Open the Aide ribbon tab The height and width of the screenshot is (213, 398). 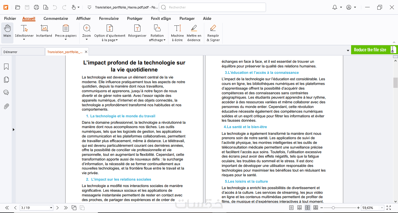(x=207, y=18)
